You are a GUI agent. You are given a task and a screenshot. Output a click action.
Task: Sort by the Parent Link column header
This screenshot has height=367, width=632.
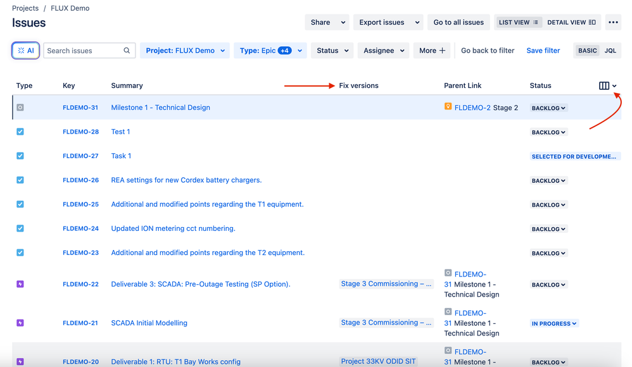click(463, 85)
